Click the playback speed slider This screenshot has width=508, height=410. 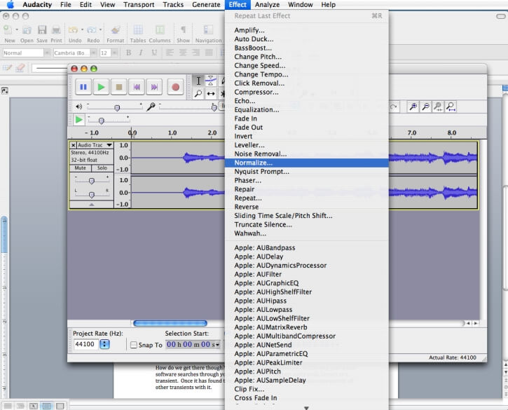[101, 121]
